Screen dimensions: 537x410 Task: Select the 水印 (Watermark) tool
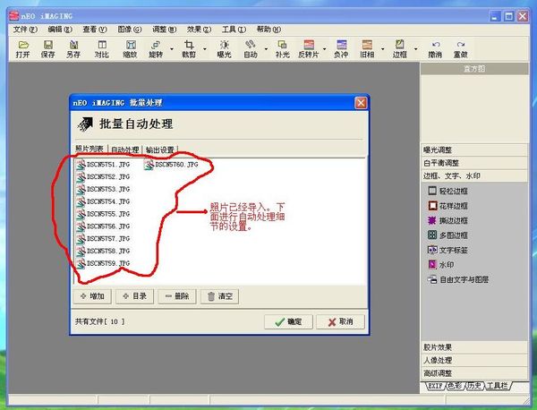[445, 265]
